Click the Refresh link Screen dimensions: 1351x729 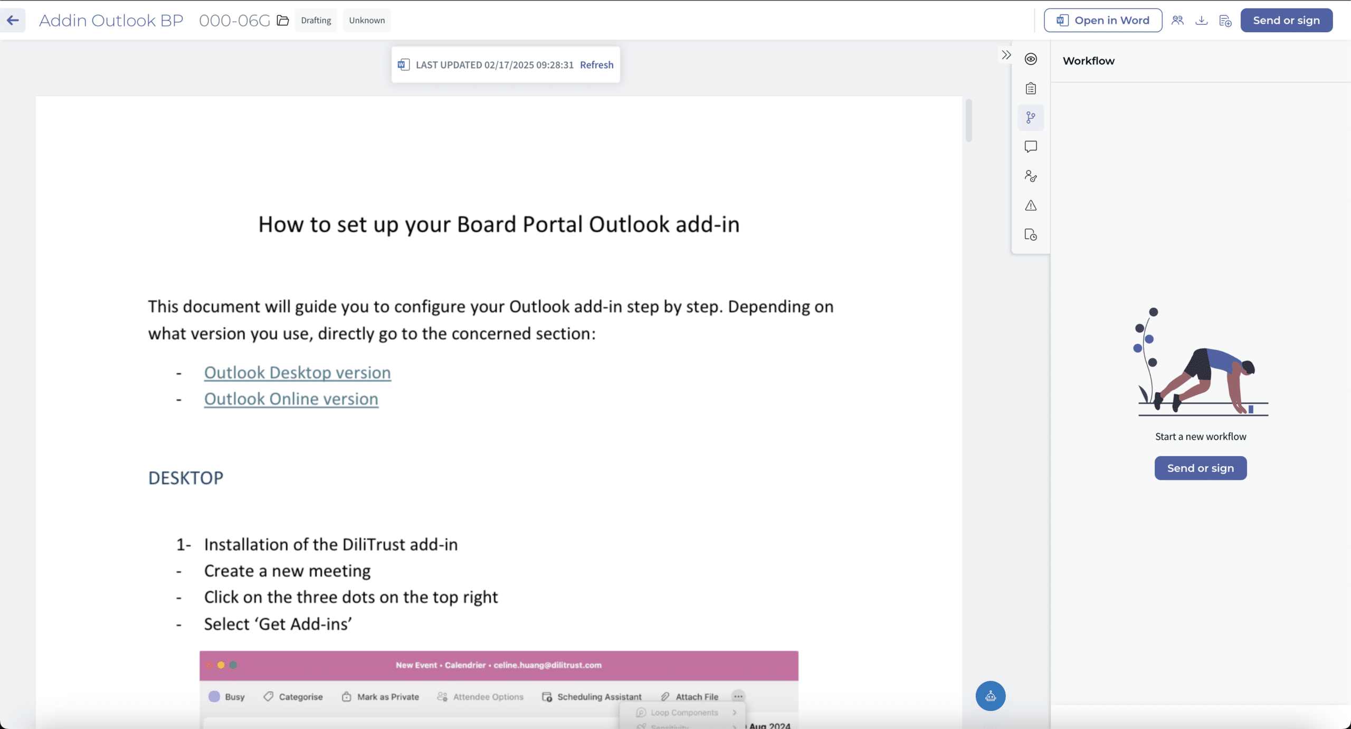(596, 65)
